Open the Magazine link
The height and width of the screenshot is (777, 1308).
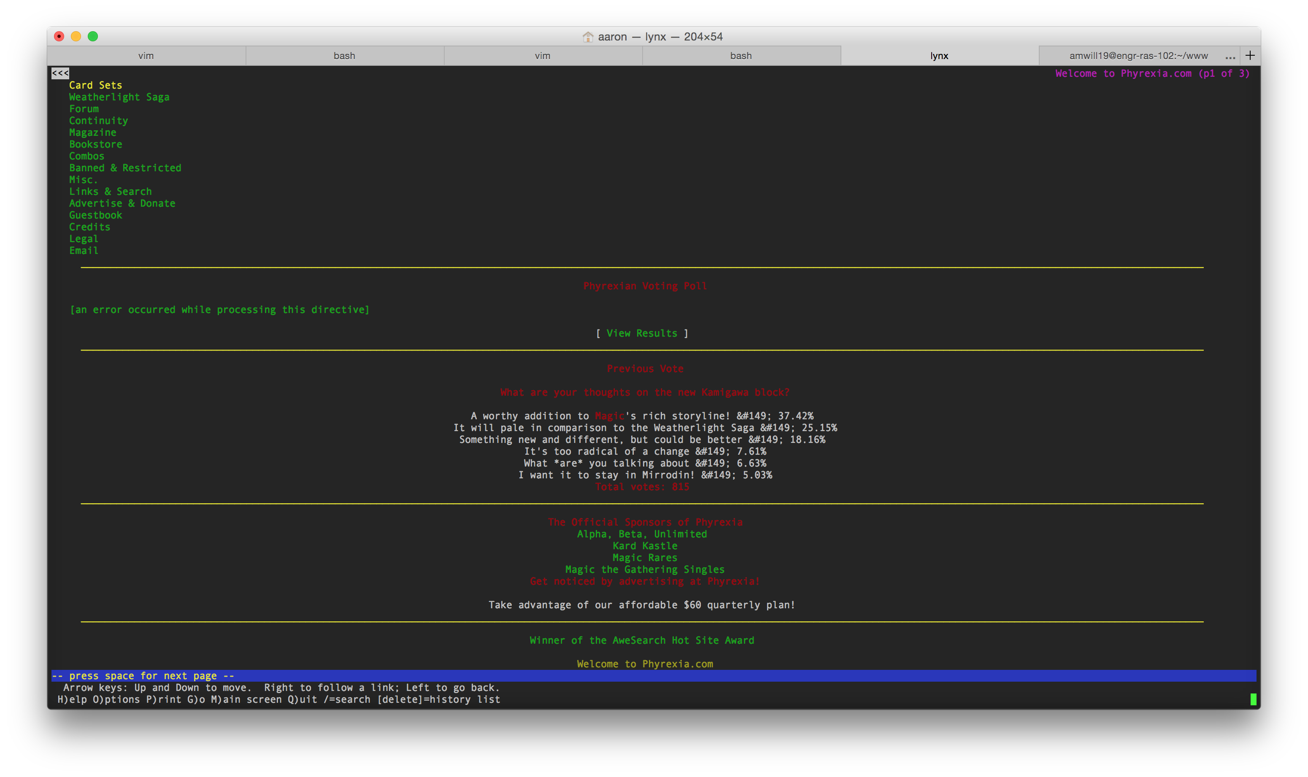(93, 132)
